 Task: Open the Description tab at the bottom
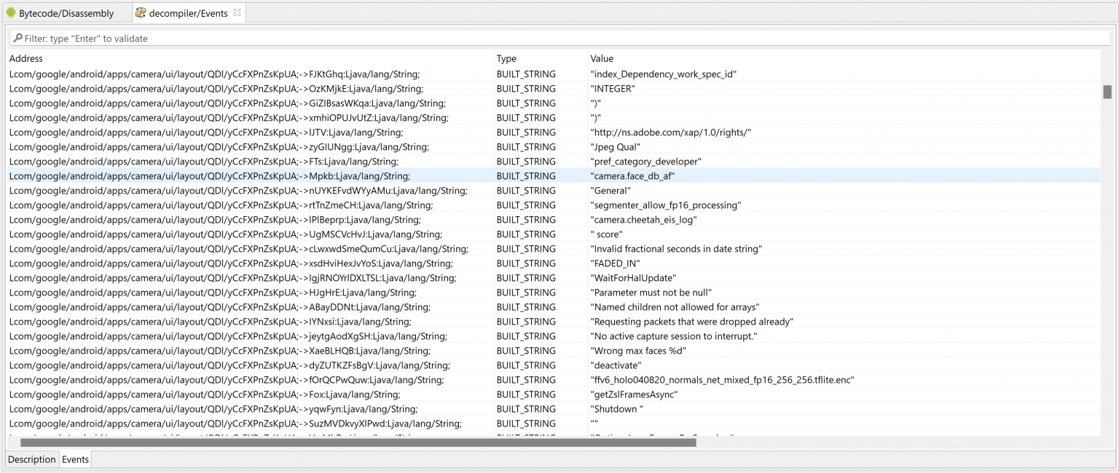tap(31, 459)
